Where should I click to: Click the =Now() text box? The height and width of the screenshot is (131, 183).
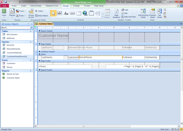pyautogui.click(x=65, y=67)
